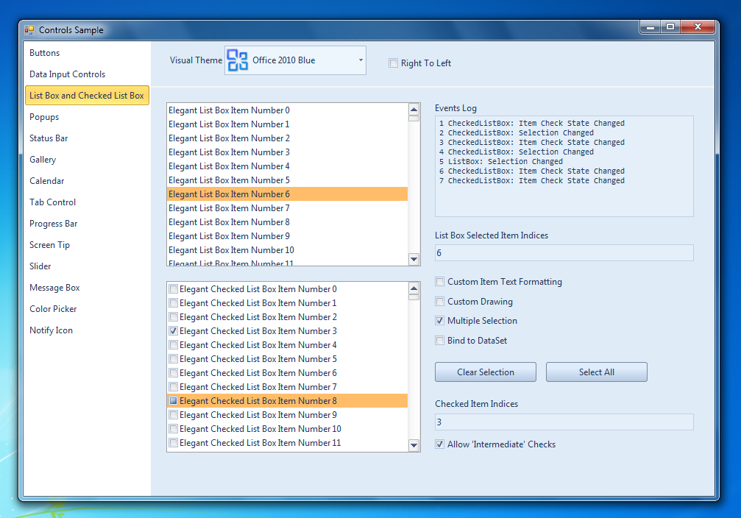
Task: Click the Office 2010 Blue theme icon
Action: click(237, 60)
